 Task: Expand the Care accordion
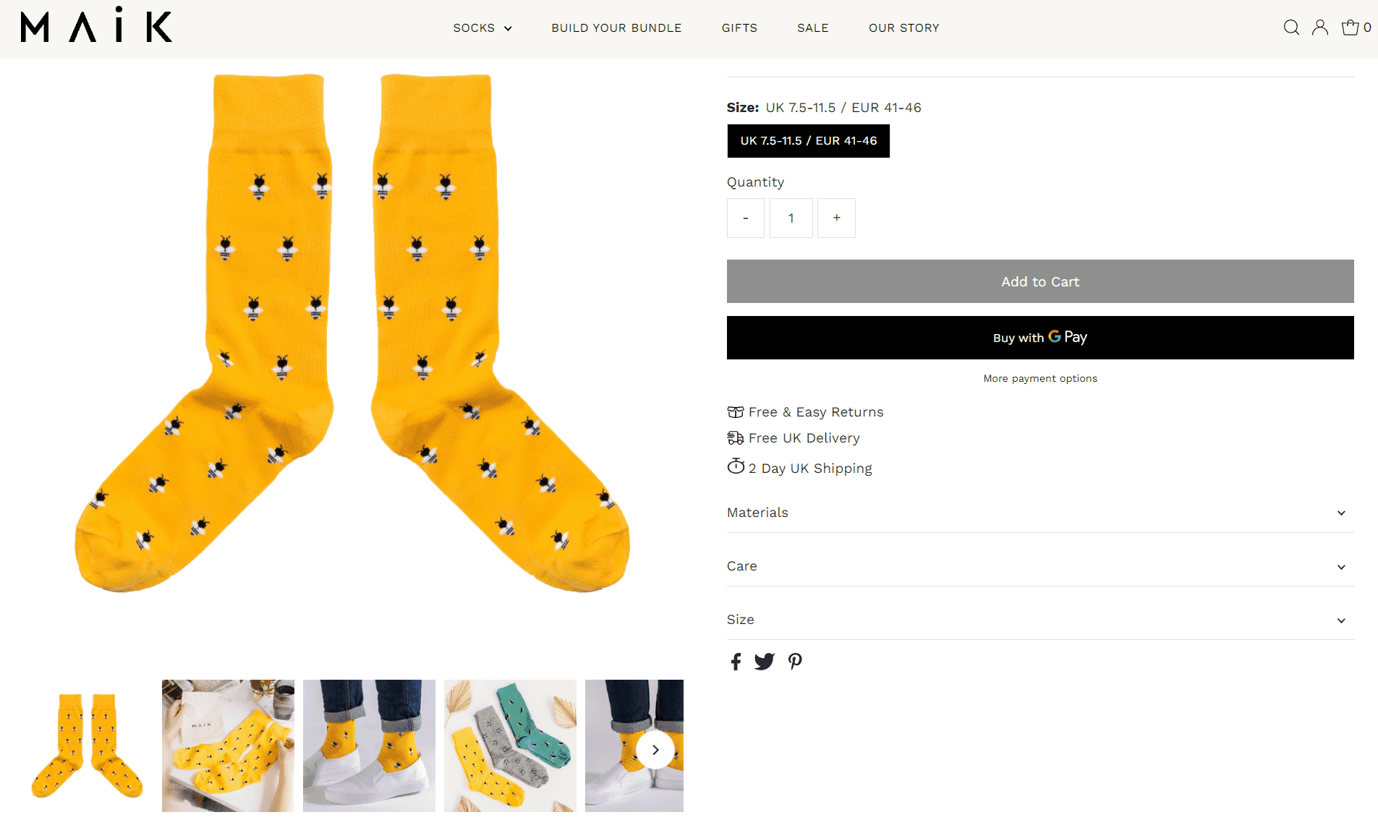point(1039,566)
